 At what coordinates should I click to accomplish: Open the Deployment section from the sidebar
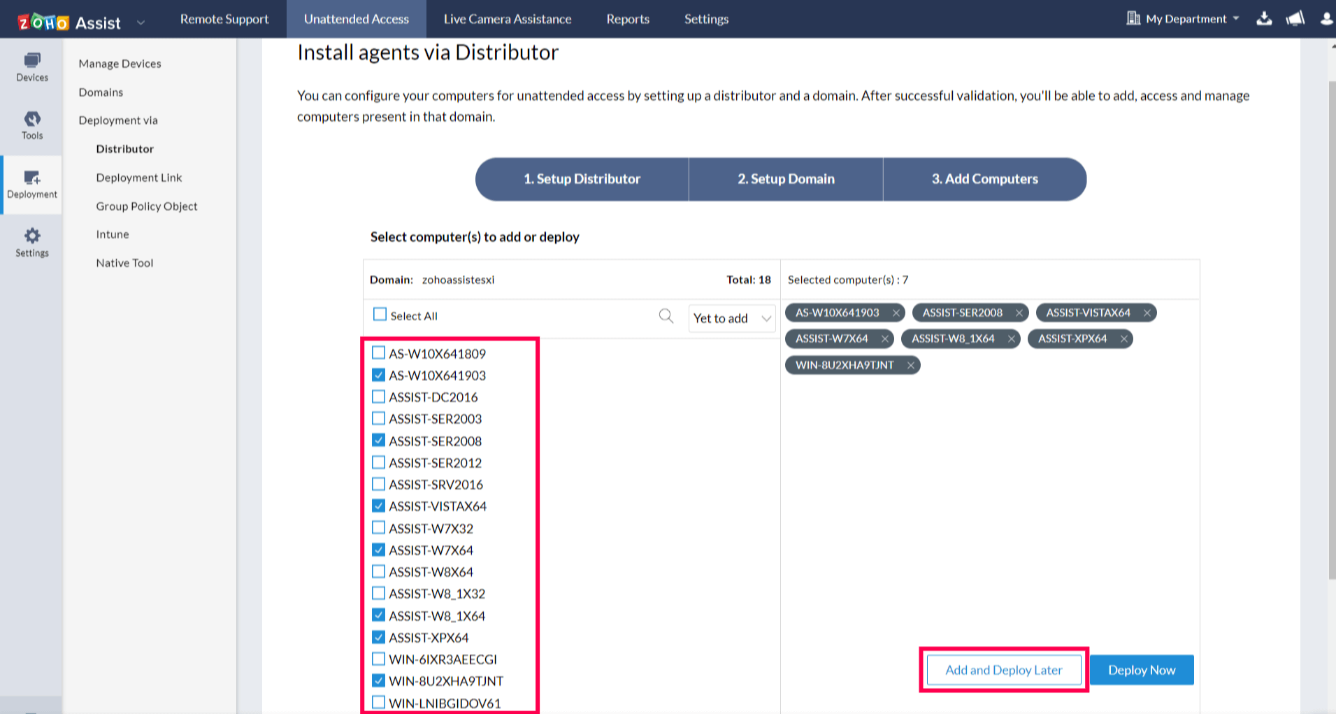click(x=31, y=183)
